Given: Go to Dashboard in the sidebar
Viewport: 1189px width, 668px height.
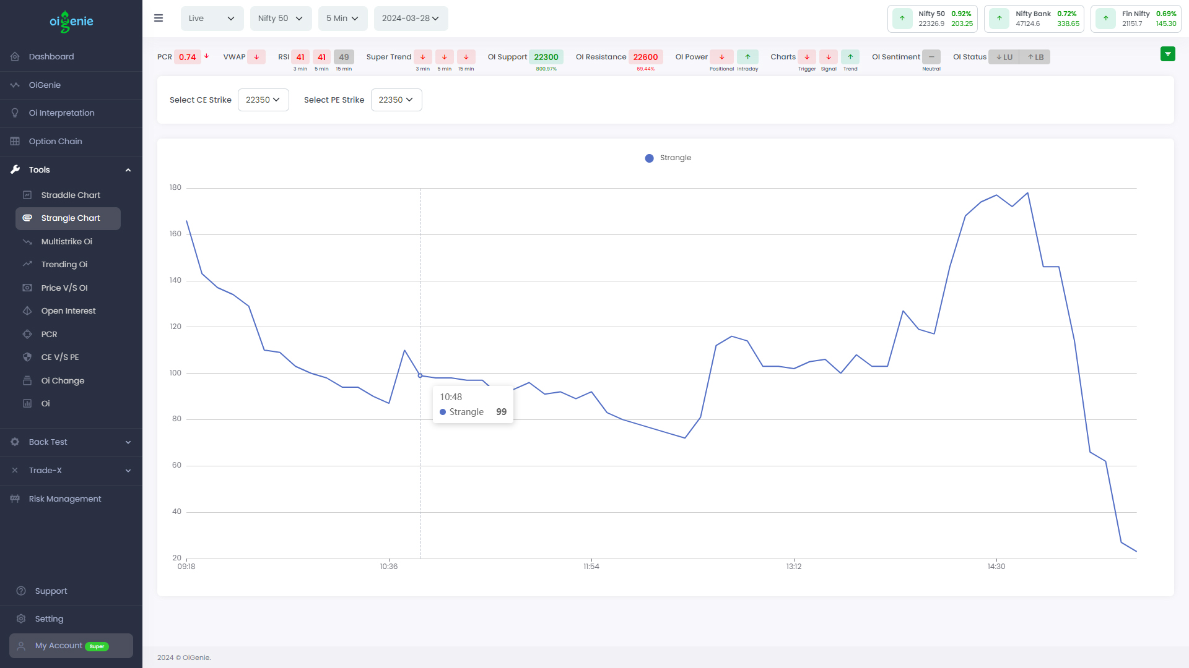Looking at the screenshot, I should tap(51, 57).
